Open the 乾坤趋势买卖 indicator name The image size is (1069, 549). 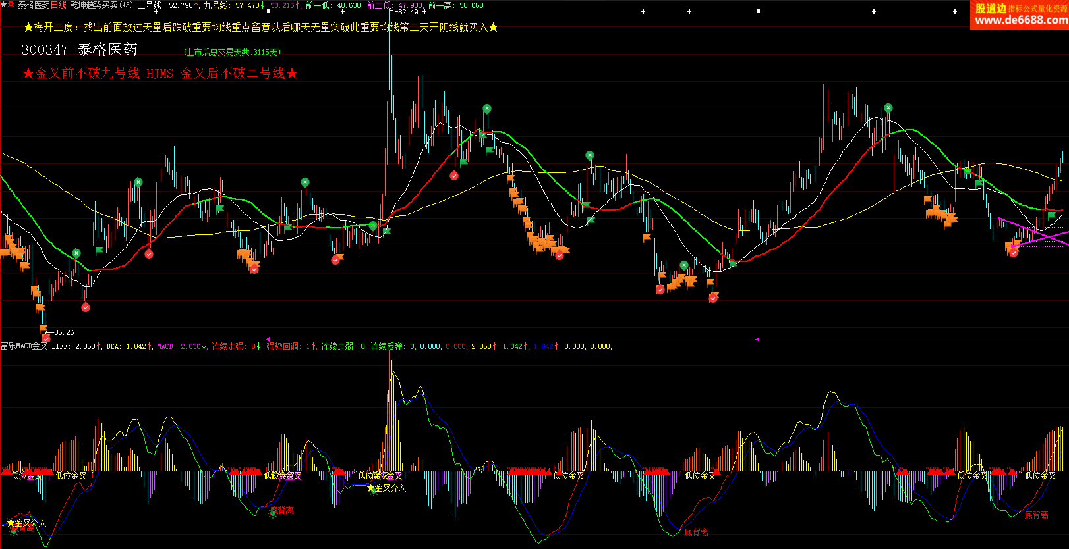click(94, 5)
